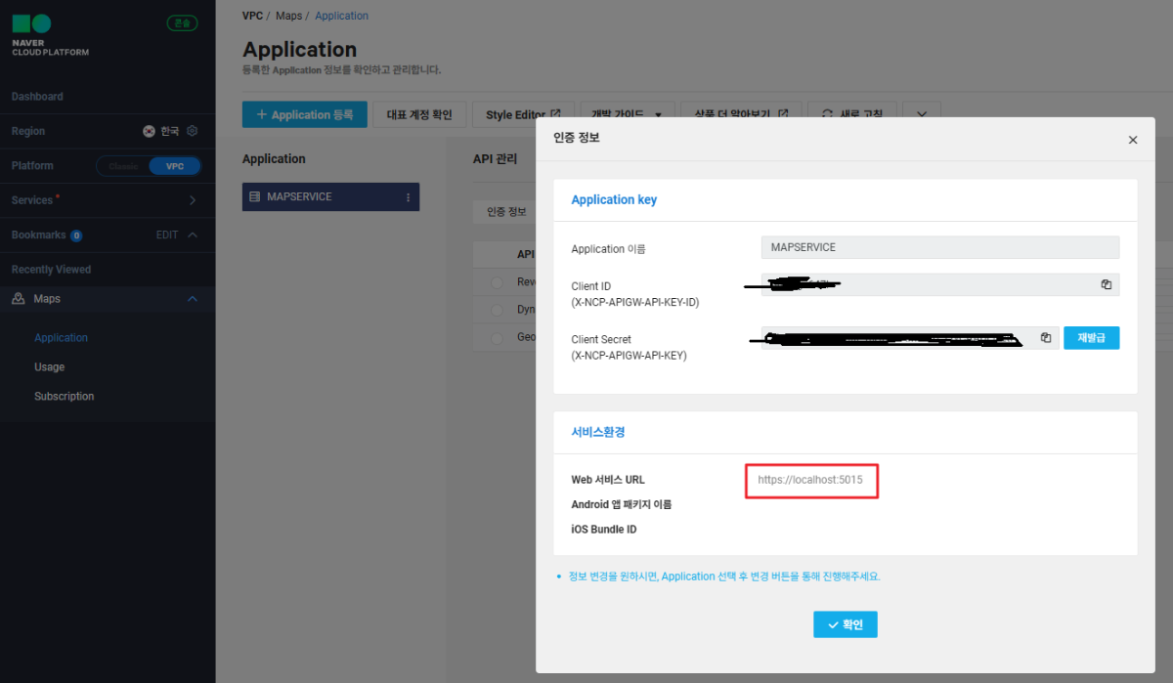The width and height of the screenshot is (1173, 683).
Task: Select the first API row radio button
Action: 498,282
